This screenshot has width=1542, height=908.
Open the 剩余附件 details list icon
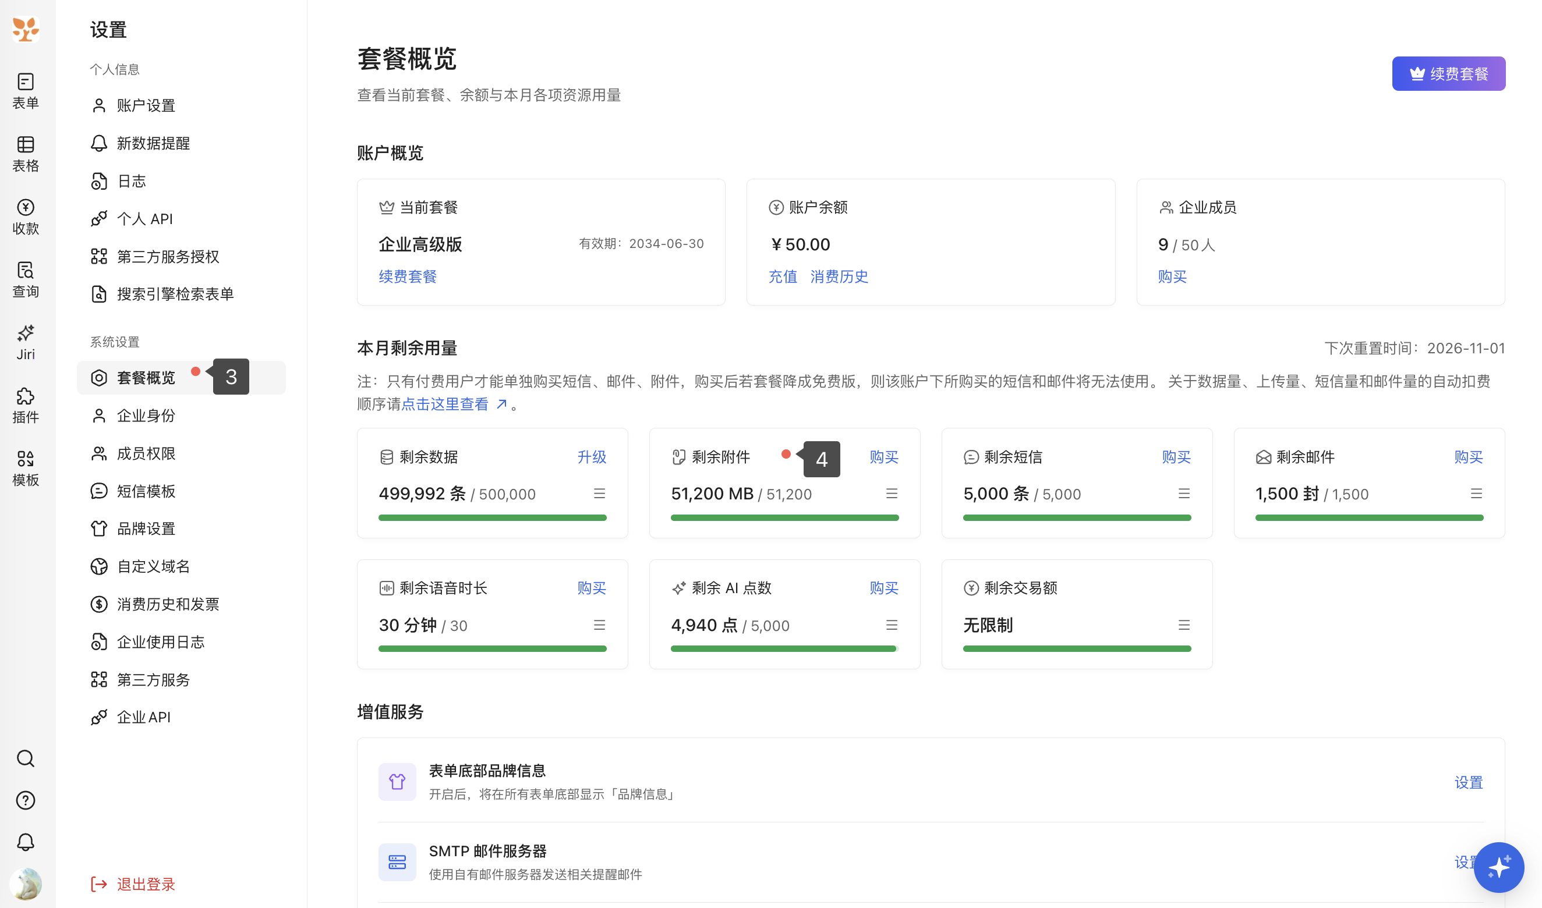click(892, 493)
